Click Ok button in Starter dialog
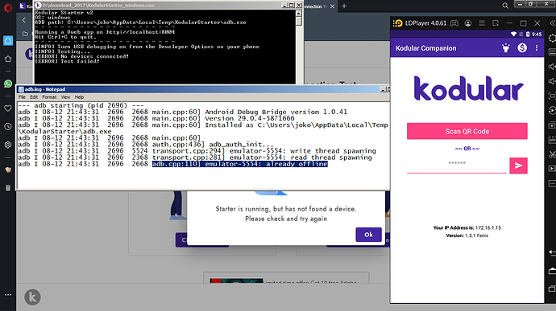This screenshot has width=556, height=311. [x=368, y=235]
